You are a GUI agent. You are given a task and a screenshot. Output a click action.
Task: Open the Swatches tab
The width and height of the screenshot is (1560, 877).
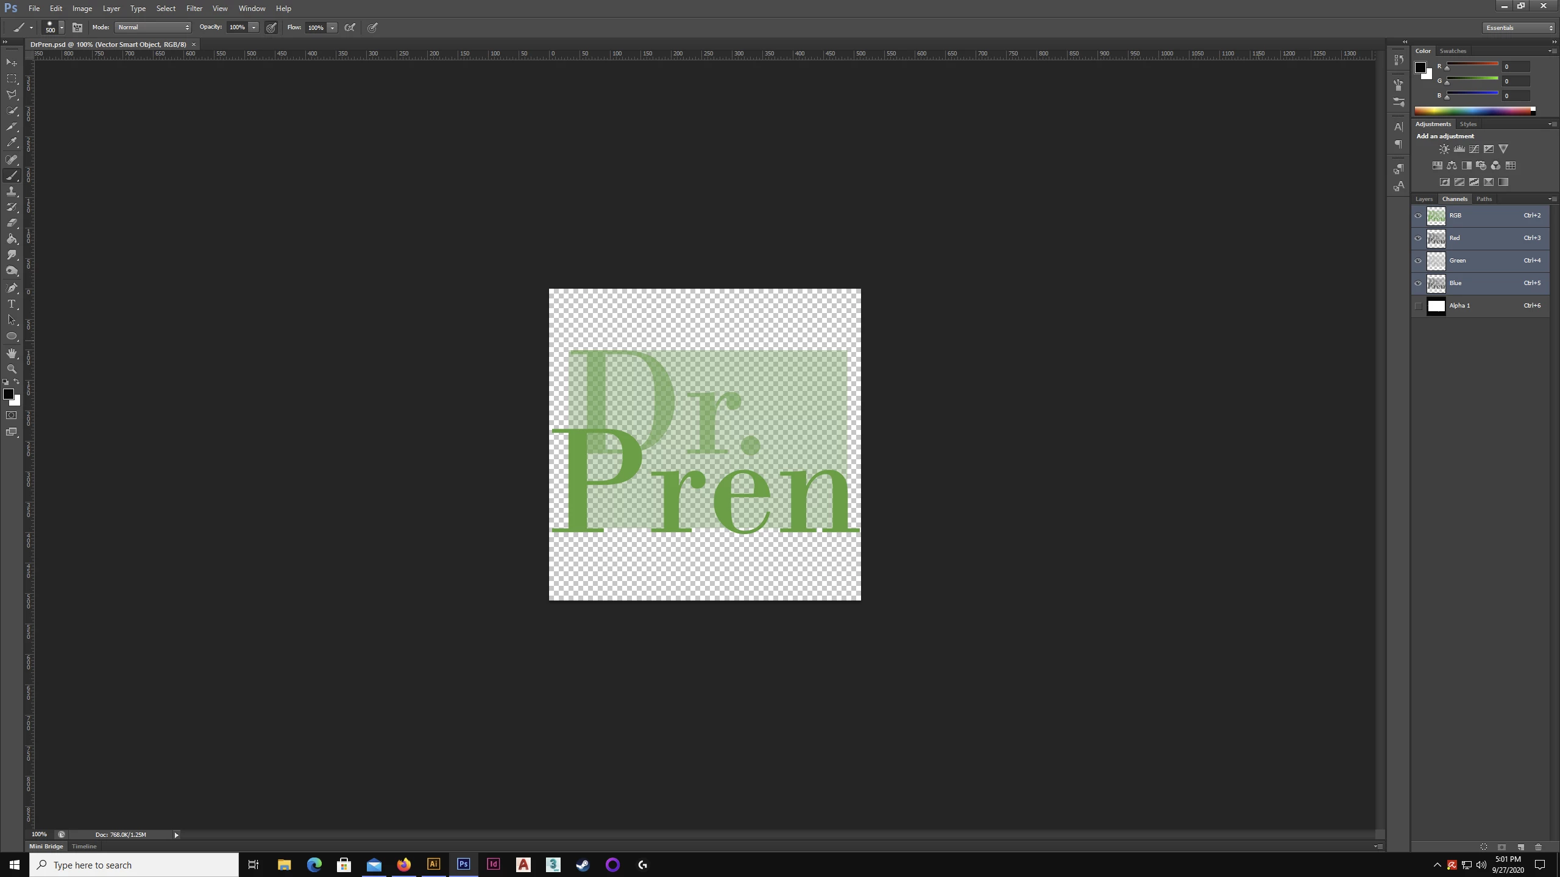click(x=1453, y=51)
